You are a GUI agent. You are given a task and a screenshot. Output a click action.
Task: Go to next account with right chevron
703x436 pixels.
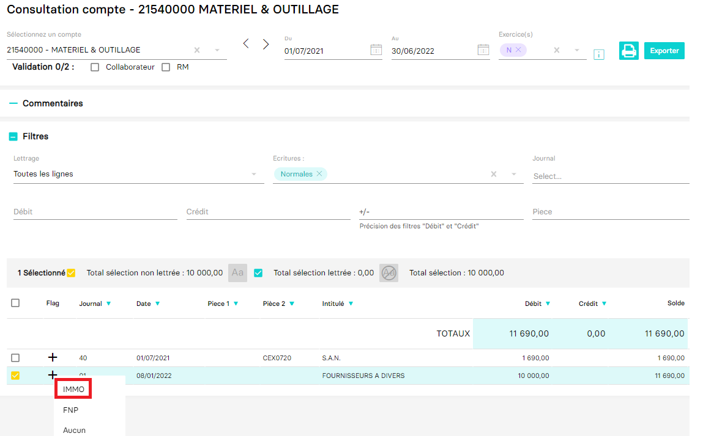click(266, 44)
